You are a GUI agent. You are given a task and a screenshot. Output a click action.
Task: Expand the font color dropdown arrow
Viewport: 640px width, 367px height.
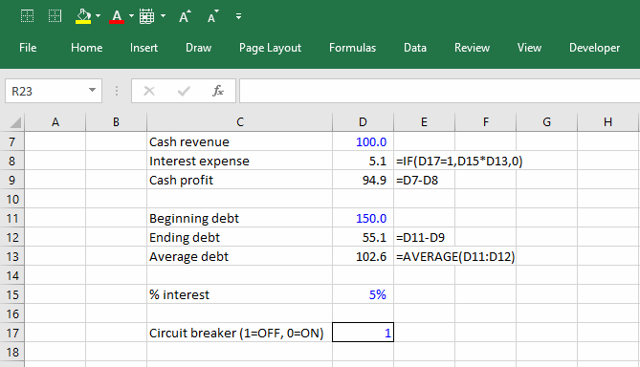131,16
